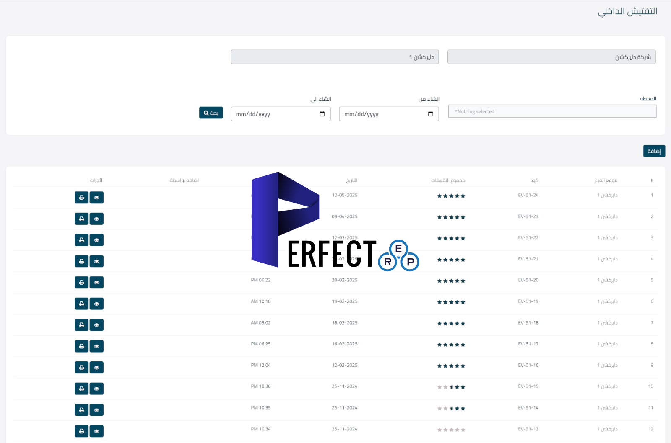View the EV-51-17 inspection record
The height and width of the screenshot is (443, 671).
(x=96, y=346)
